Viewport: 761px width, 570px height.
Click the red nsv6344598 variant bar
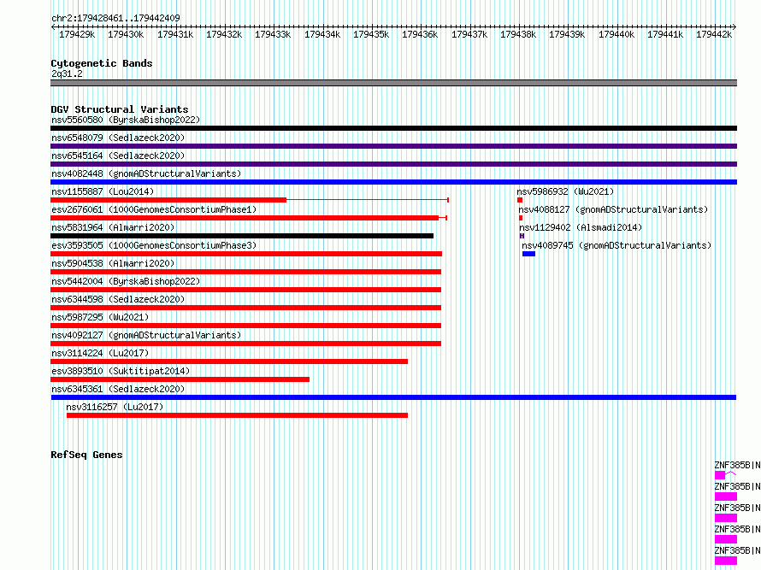[x=245, y=308]
